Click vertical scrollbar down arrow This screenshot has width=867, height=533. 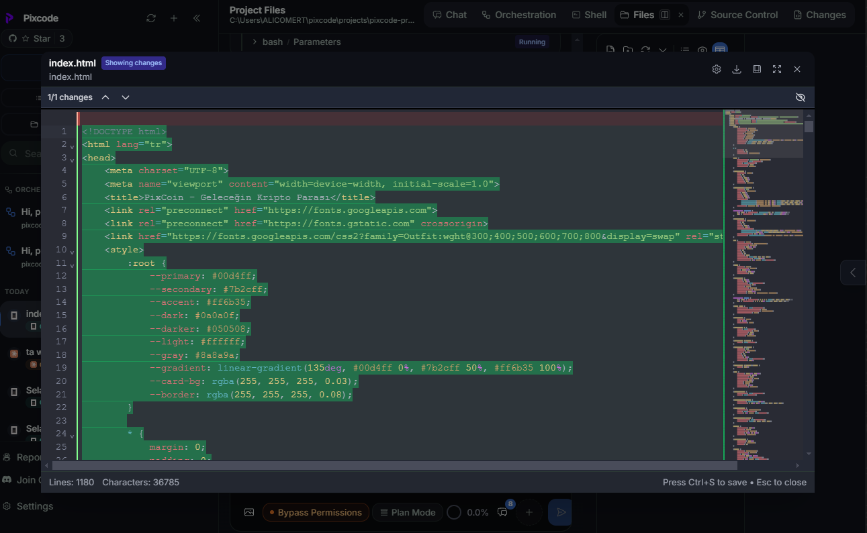click(x=809, y=454)
